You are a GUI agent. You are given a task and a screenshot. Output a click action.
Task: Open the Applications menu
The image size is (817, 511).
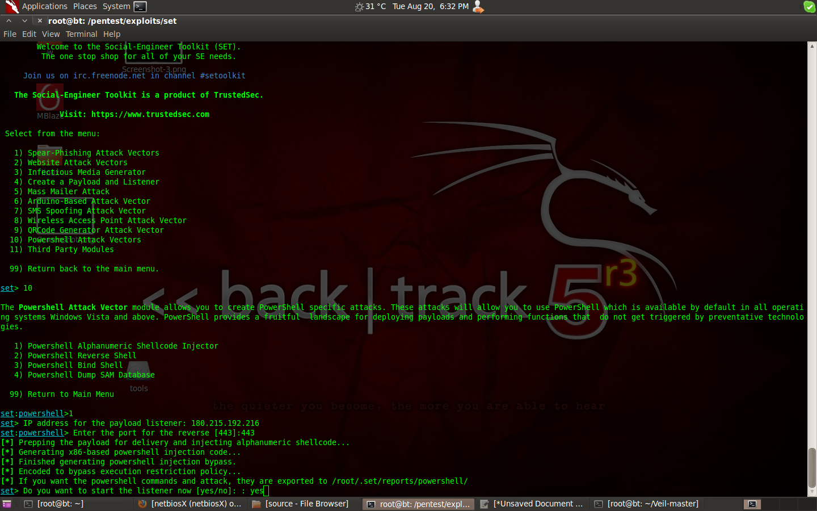(45, 6)
